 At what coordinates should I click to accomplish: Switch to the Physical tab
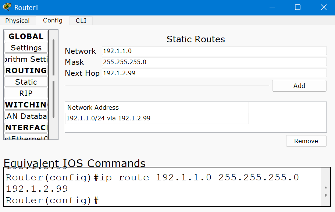[18, 21]
